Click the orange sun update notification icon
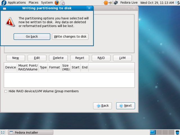This screenshot has width=180, height=135. pyautogui.click(x=106, y=3)
